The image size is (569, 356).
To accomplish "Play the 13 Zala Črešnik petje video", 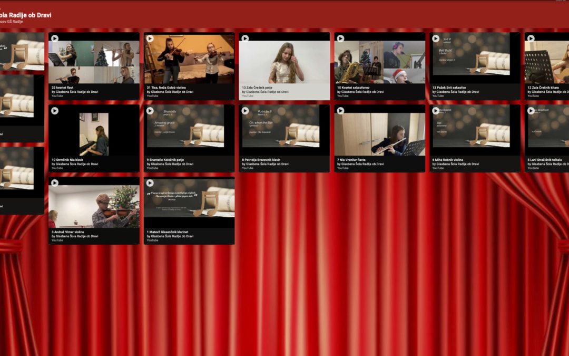I will click(246, 39).
